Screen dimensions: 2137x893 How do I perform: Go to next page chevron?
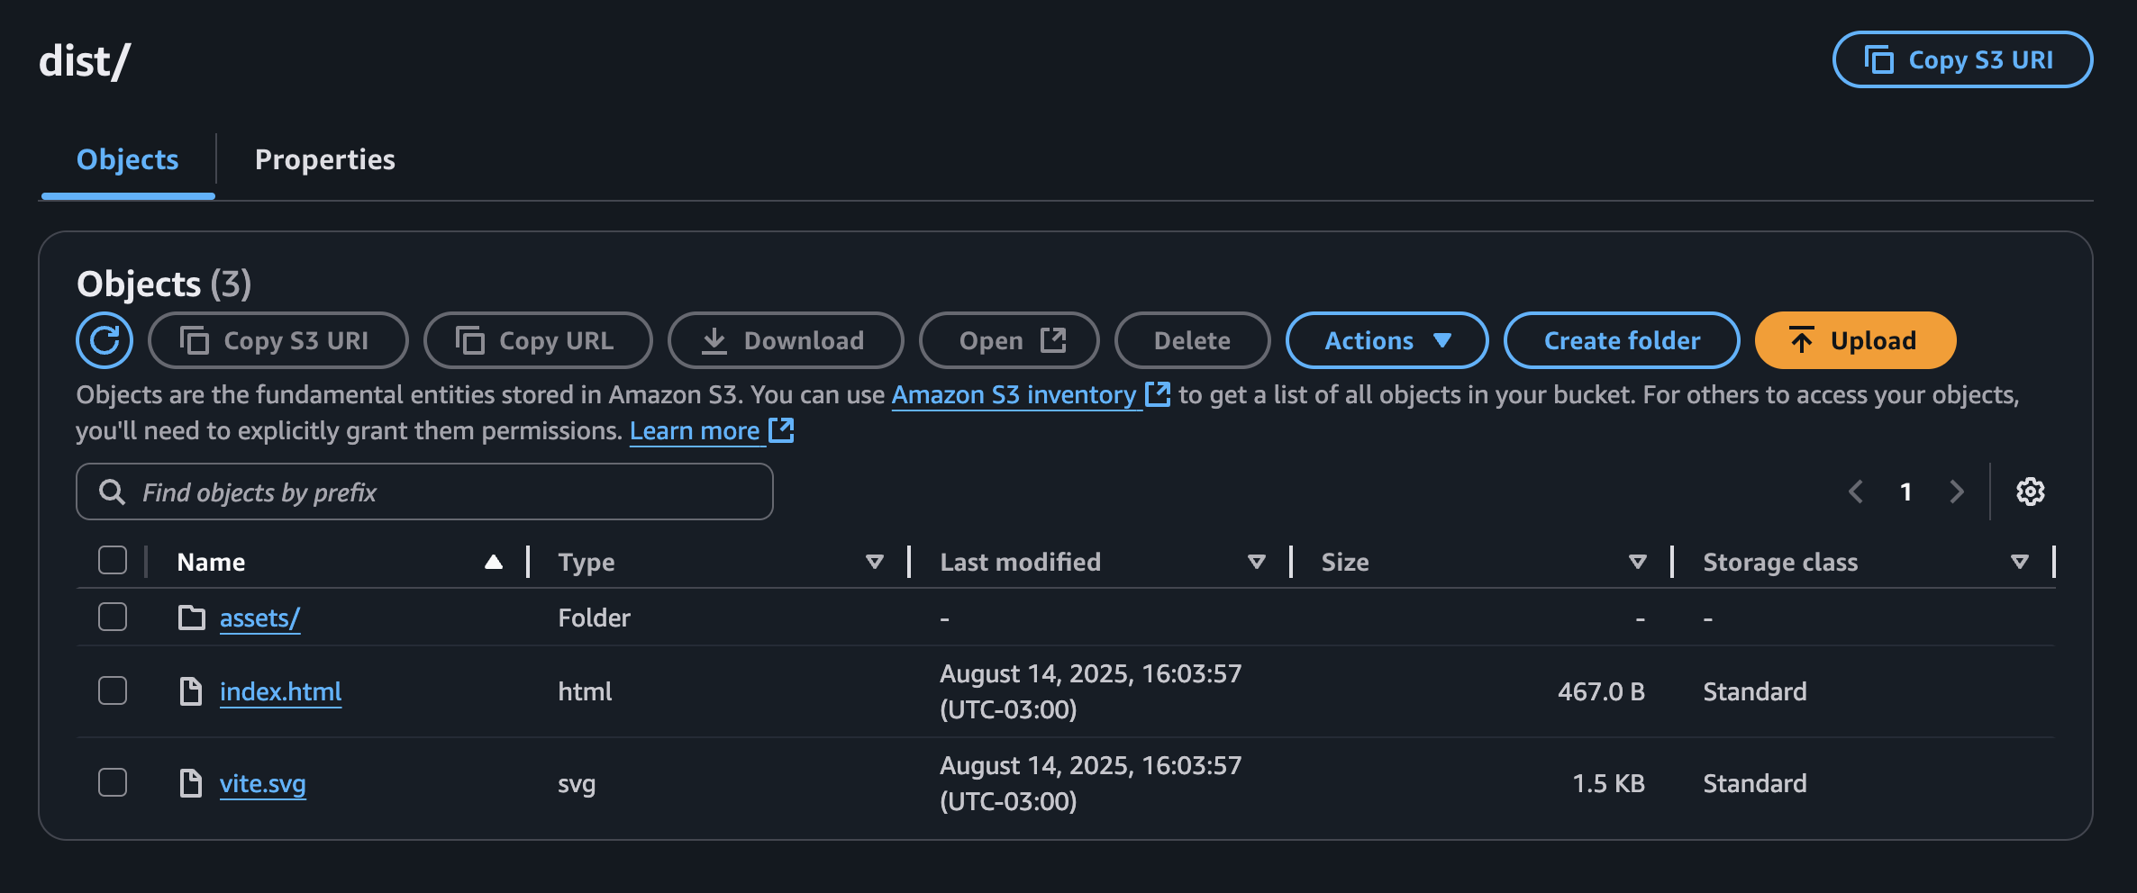point(1956,492)
